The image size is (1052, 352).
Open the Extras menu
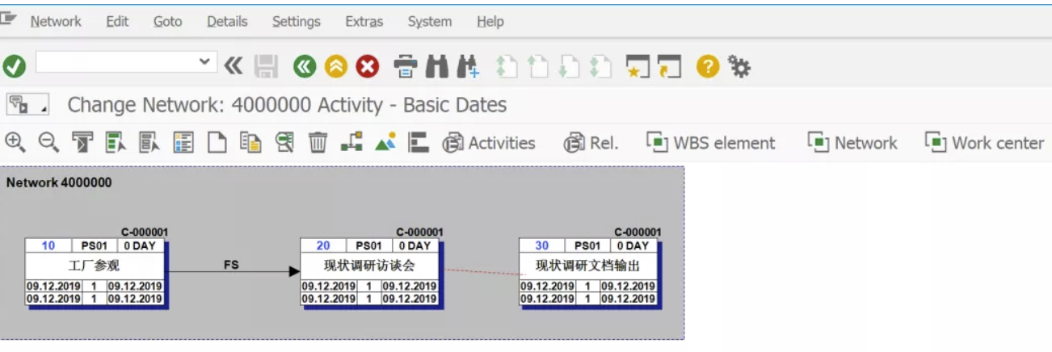pyautogui.click(x=364, y=22)
